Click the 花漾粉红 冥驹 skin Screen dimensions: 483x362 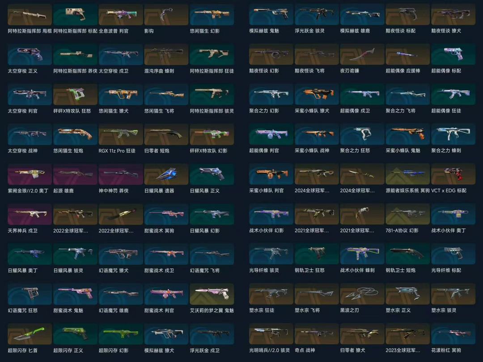[453, 334]
